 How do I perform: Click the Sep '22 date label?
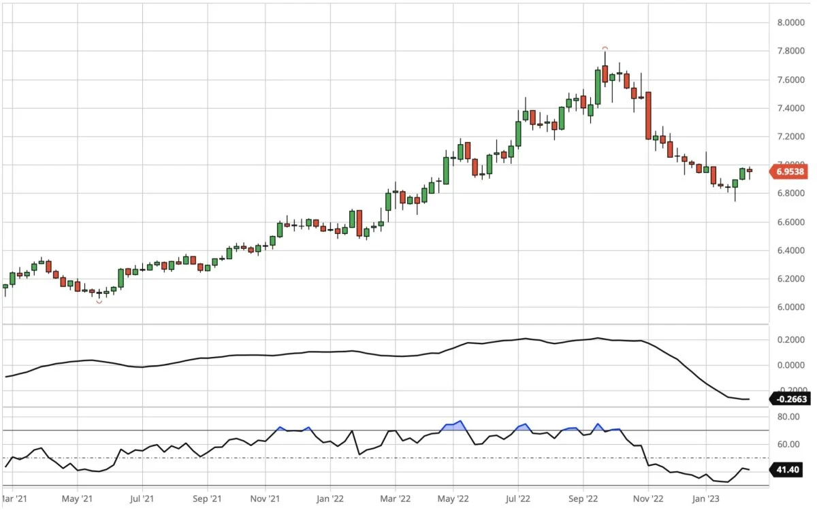coord(581,498)
